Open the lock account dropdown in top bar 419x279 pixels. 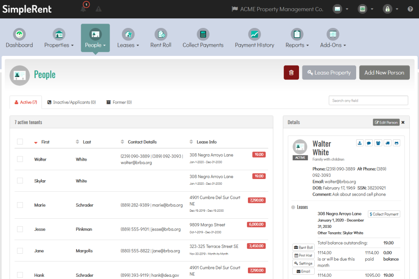point(390,9)
